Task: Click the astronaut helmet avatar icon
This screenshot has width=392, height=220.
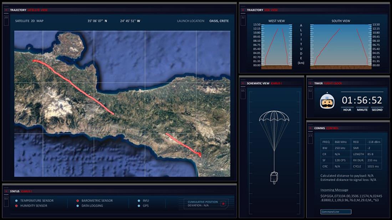Action: (x=327, y=101)
